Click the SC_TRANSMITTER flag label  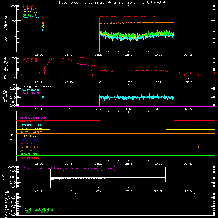32,132
